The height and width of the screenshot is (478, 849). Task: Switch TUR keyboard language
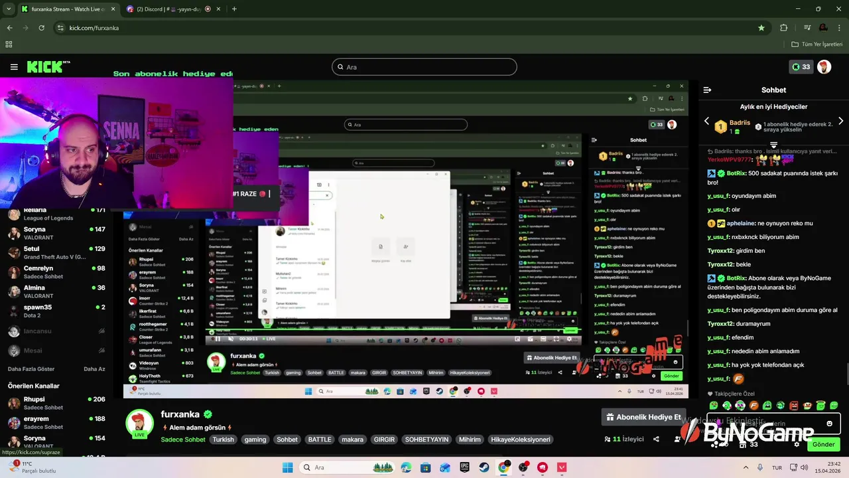[777, 467]
